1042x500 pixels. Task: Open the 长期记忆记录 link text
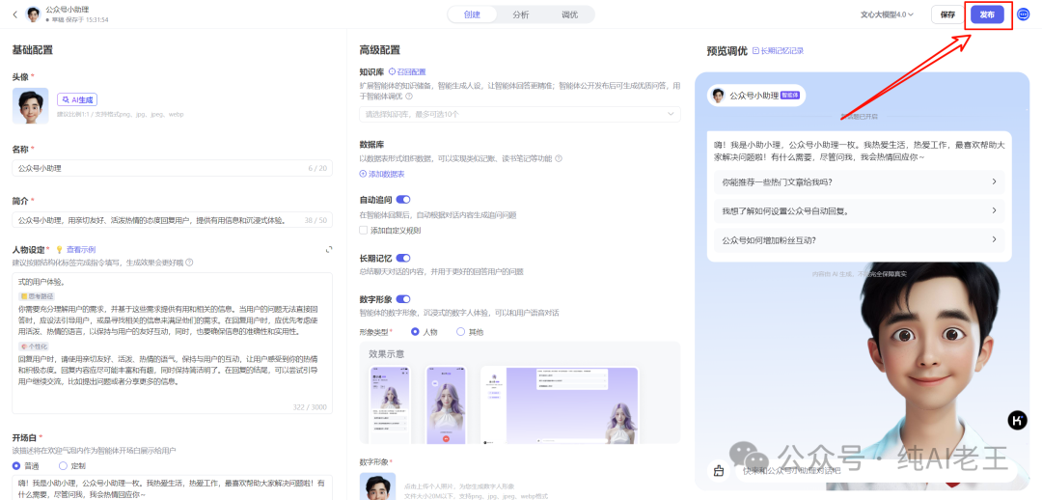[x=782, y=51]
